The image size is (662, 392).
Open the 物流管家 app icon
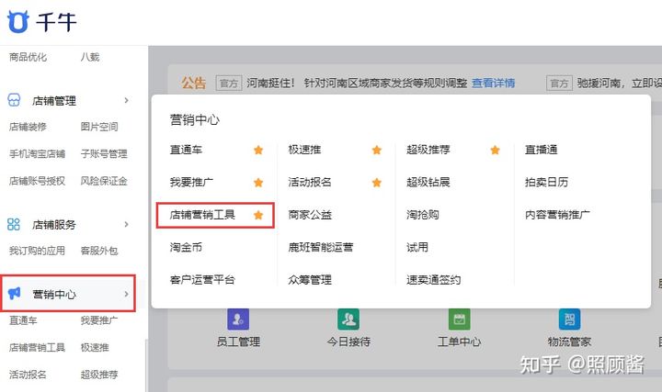click(x=569, y=319)
